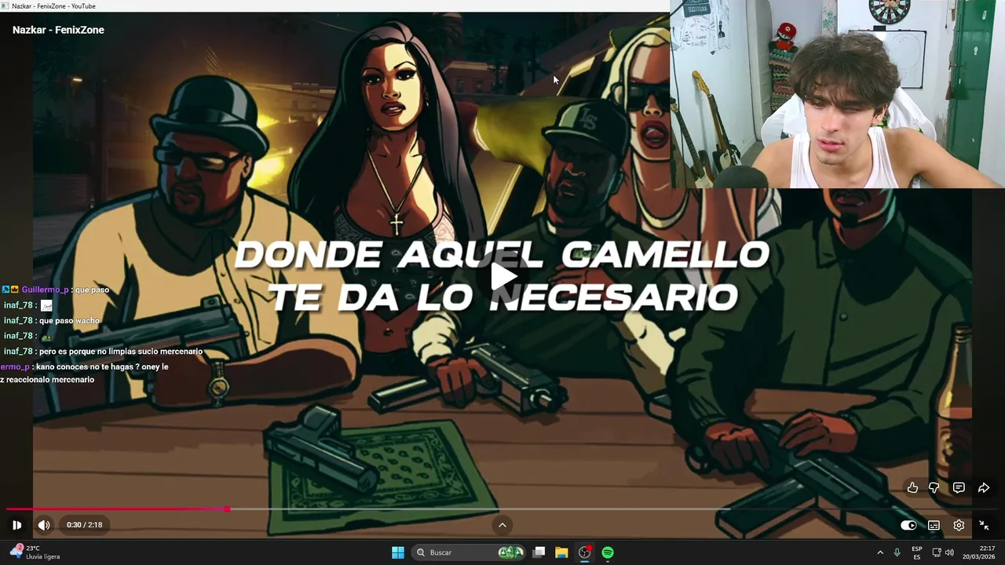Click the chat message 'que paso wacho'
Image resolution: width=1005 pixels, height=565 pixels.
[69, 321]
